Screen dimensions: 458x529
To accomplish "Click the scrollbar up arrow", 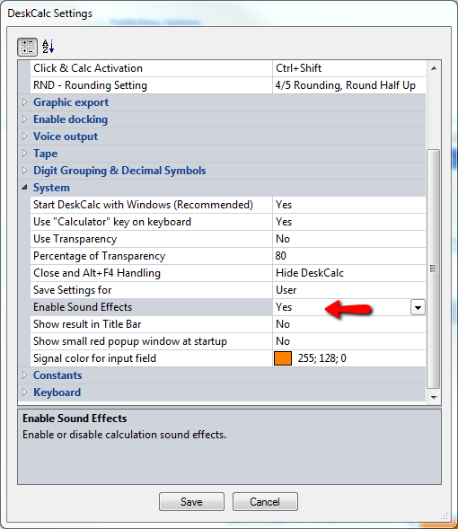I will tap(434, 68).
